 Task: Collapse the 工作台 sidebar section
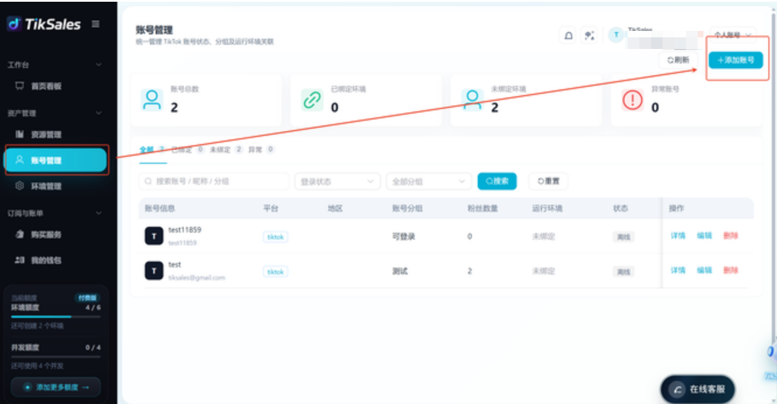click(x=99, y=65)
